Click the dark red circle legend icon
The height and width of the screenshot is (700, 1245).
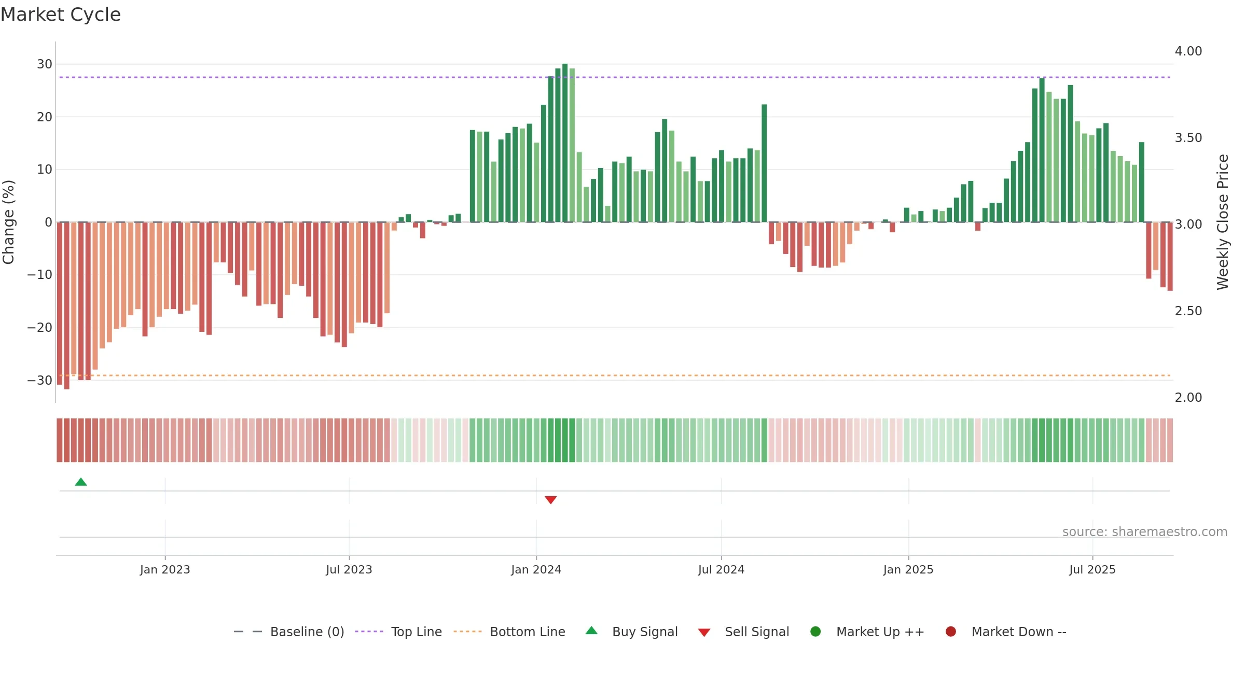coord(951,632)
